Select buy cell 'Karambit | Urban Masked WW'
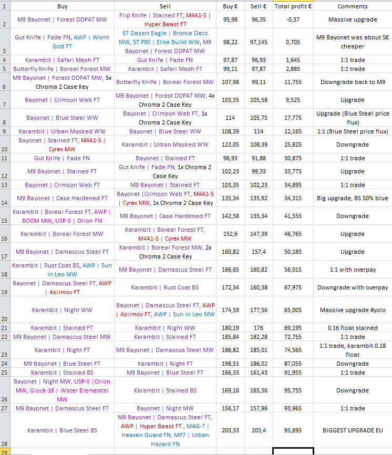 [x=62, y=131]
